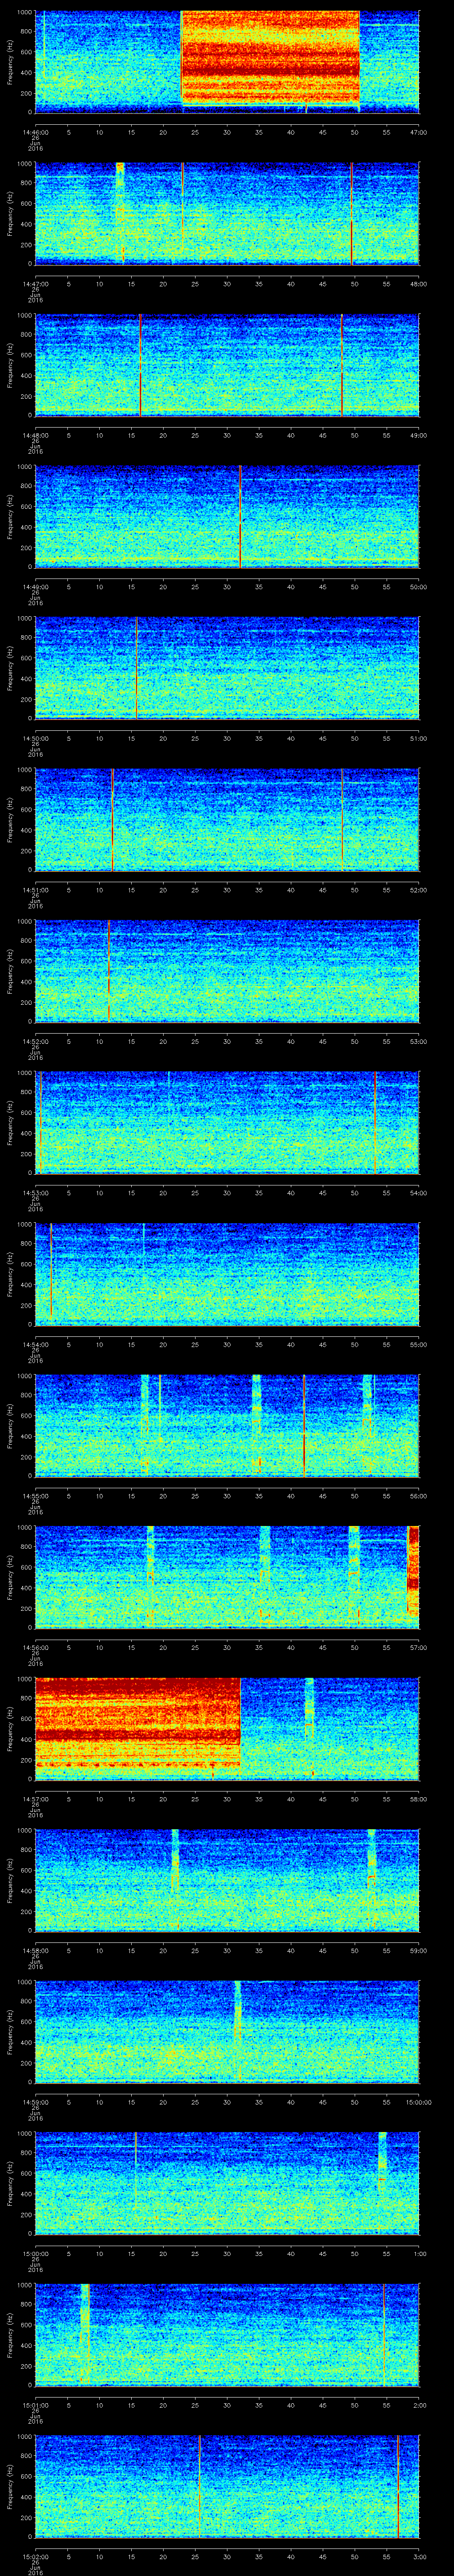Click the 15:02:00 start time label
This screenshot has width=454, height=2576.
(x=35, y=2556)
